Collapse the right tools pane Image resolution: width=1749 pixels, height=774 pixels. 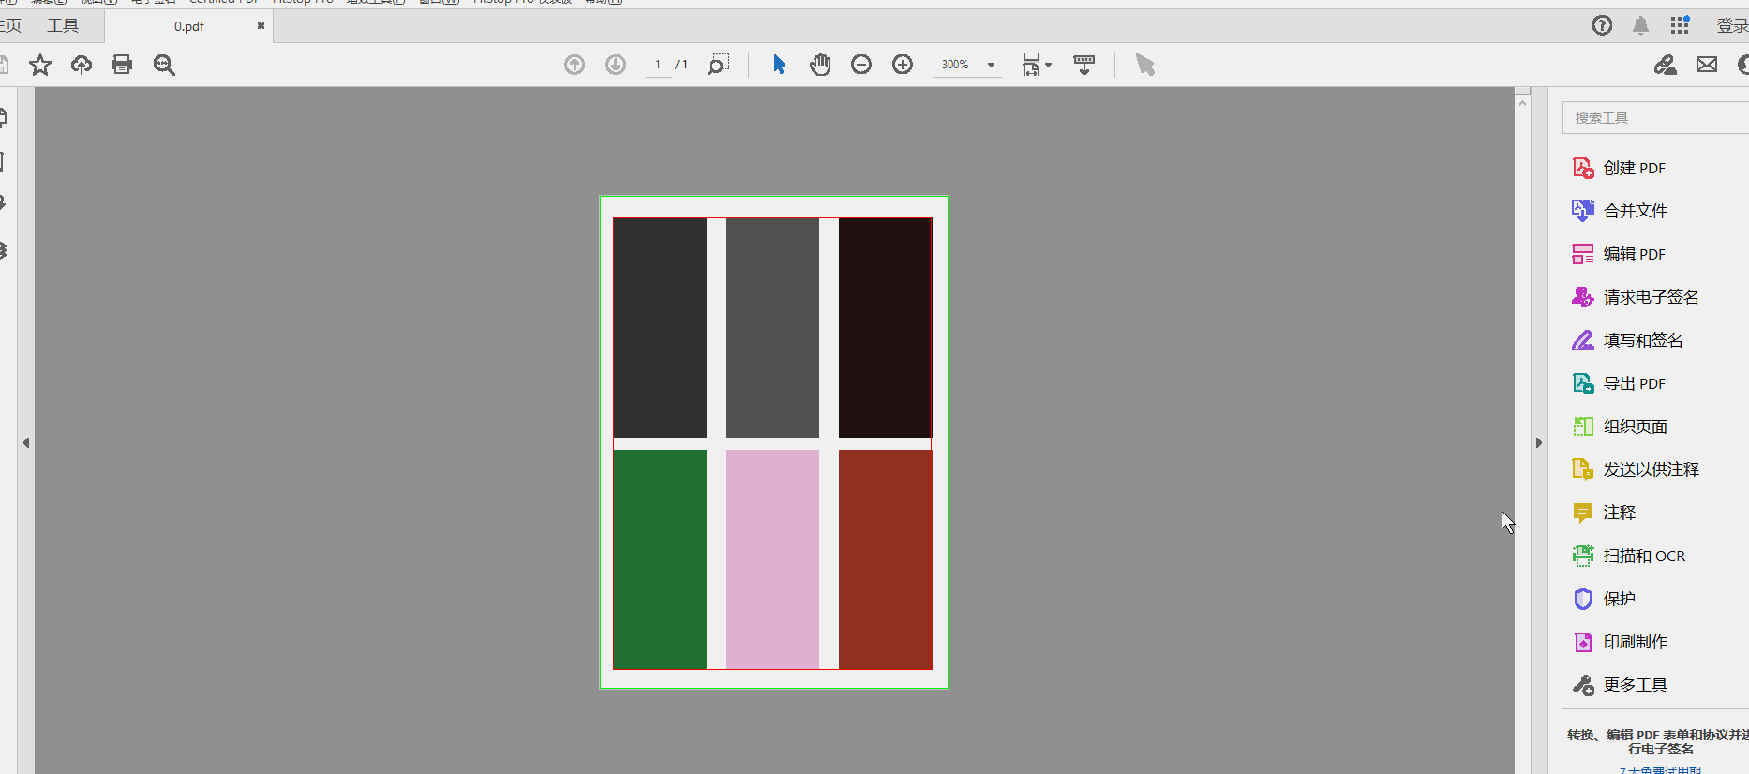(x=1538, y=443)
